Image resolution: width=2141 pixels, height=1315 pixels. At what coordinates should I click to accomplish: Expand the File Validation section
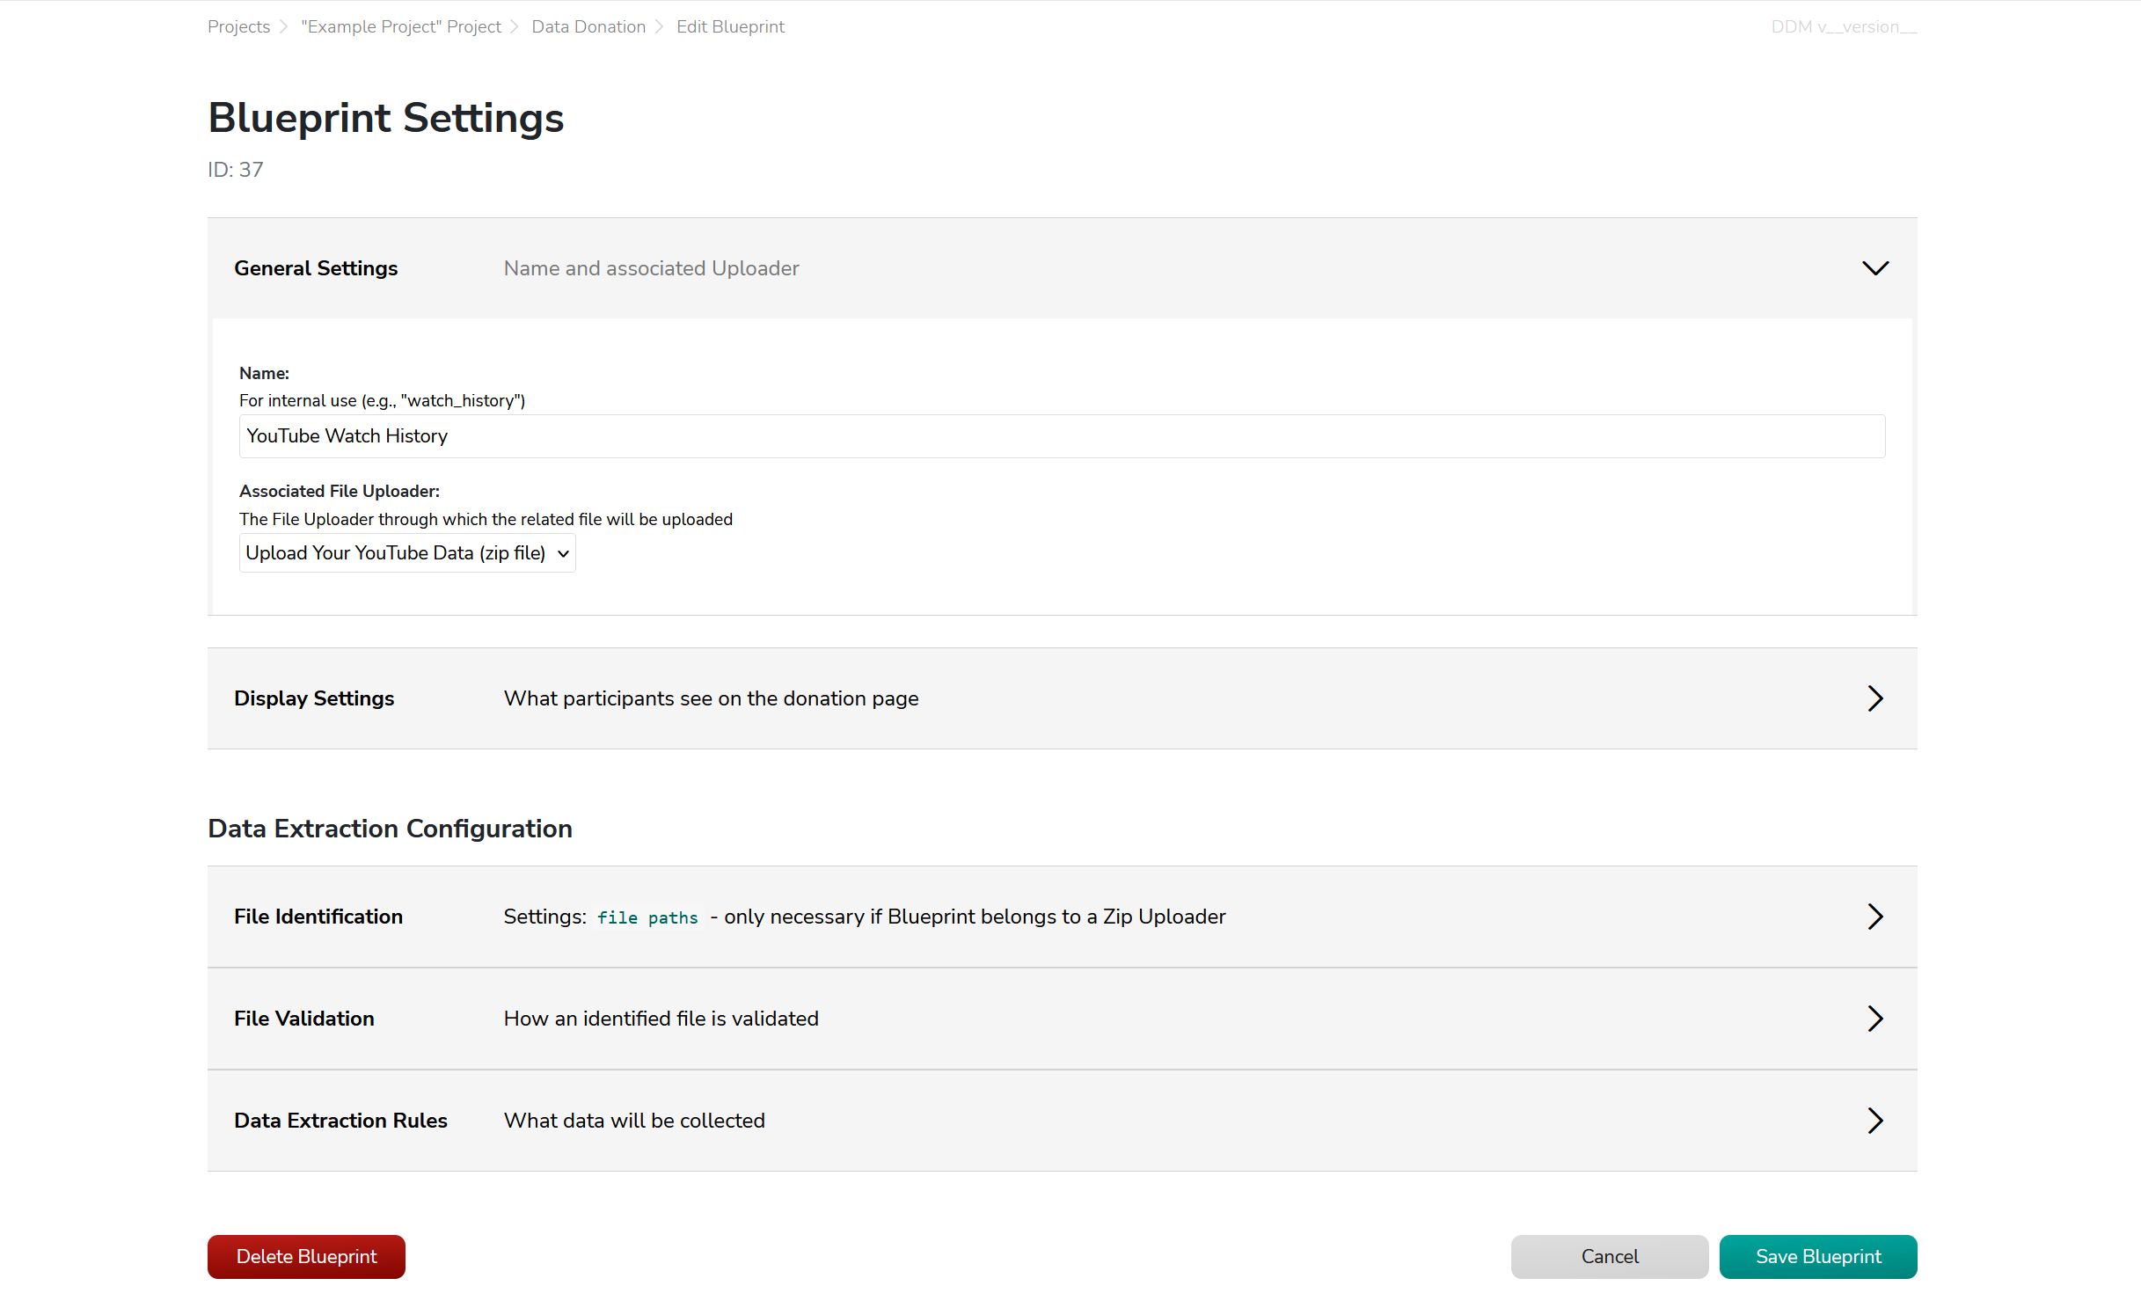click(x=1874, y=1019)
